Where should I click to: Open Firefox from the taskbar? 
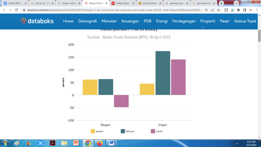[100, 143]
